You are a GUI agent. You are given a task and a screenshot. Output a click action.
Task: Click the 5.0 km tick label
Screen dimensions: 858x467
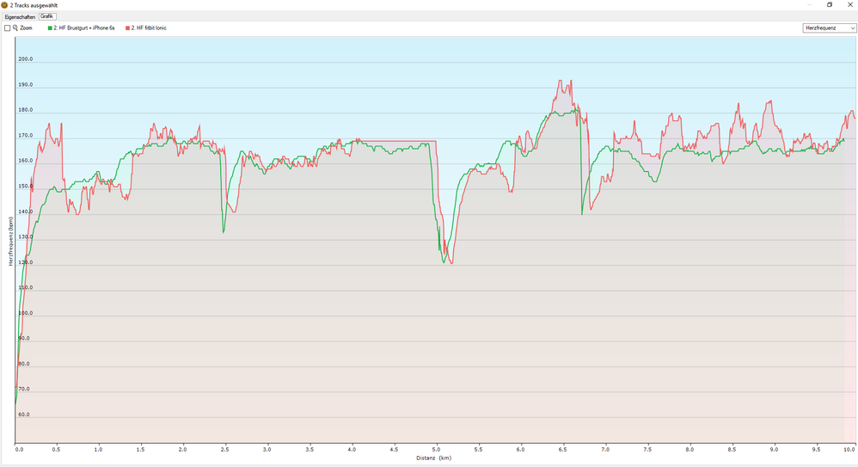[437, 449]
